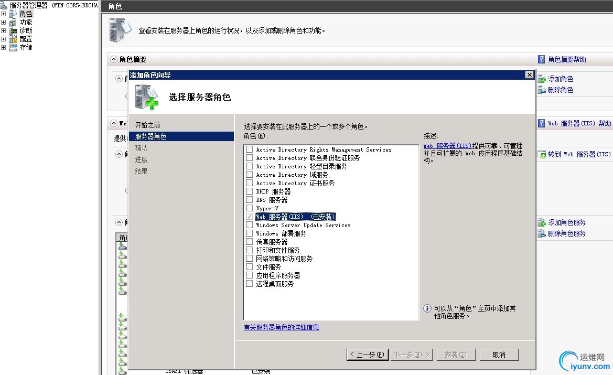Click the 删除角色 icon in right pane
The image size is (613, 375).
click(542, 90)
